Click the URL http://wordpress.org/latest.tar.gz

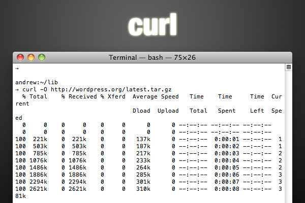pos(111,89)
